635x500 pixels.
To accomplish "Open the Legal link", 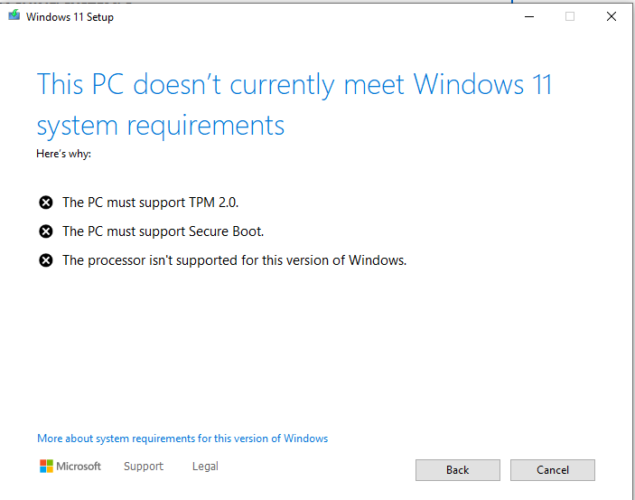I will click(x=205, y=467).
